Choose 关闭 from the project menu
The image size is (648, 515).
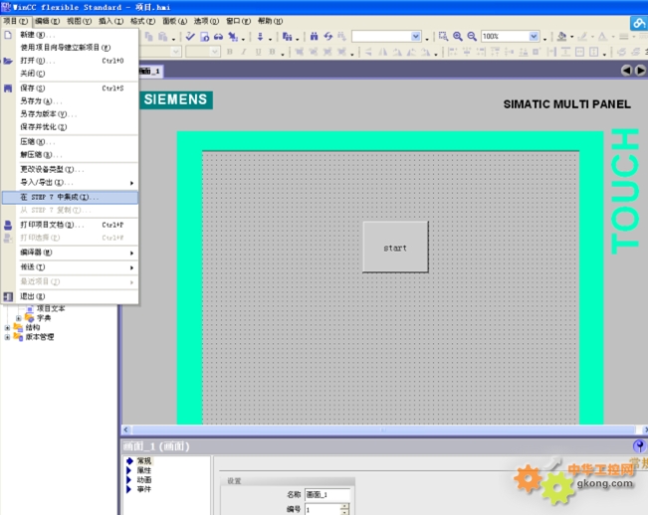pos(71,74)
